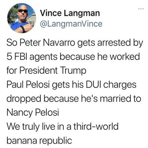Open the @LangmanVince handle link

click(x=71, y=24)
